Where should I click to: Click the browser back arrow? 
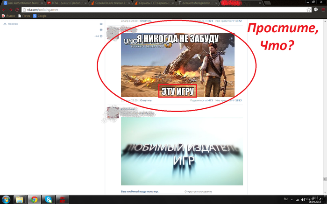pyautogui.click(x=4, y=9)
